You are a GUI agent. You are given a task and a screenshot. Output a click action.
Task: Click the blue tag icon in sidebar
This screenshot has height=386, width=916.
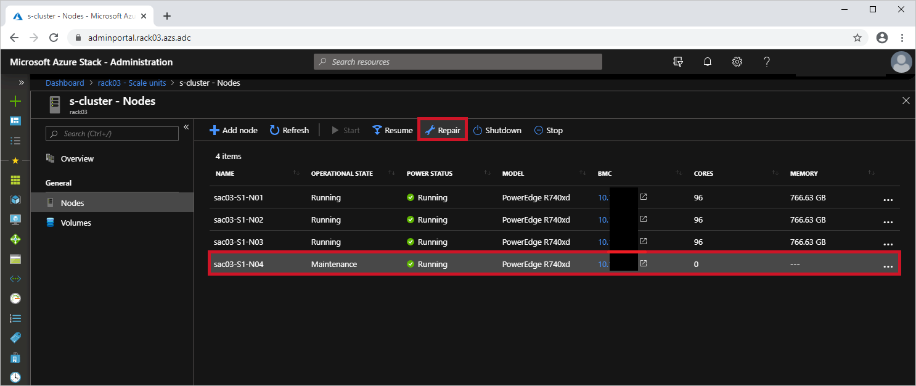pyautogui.click(x=15, y=338)
